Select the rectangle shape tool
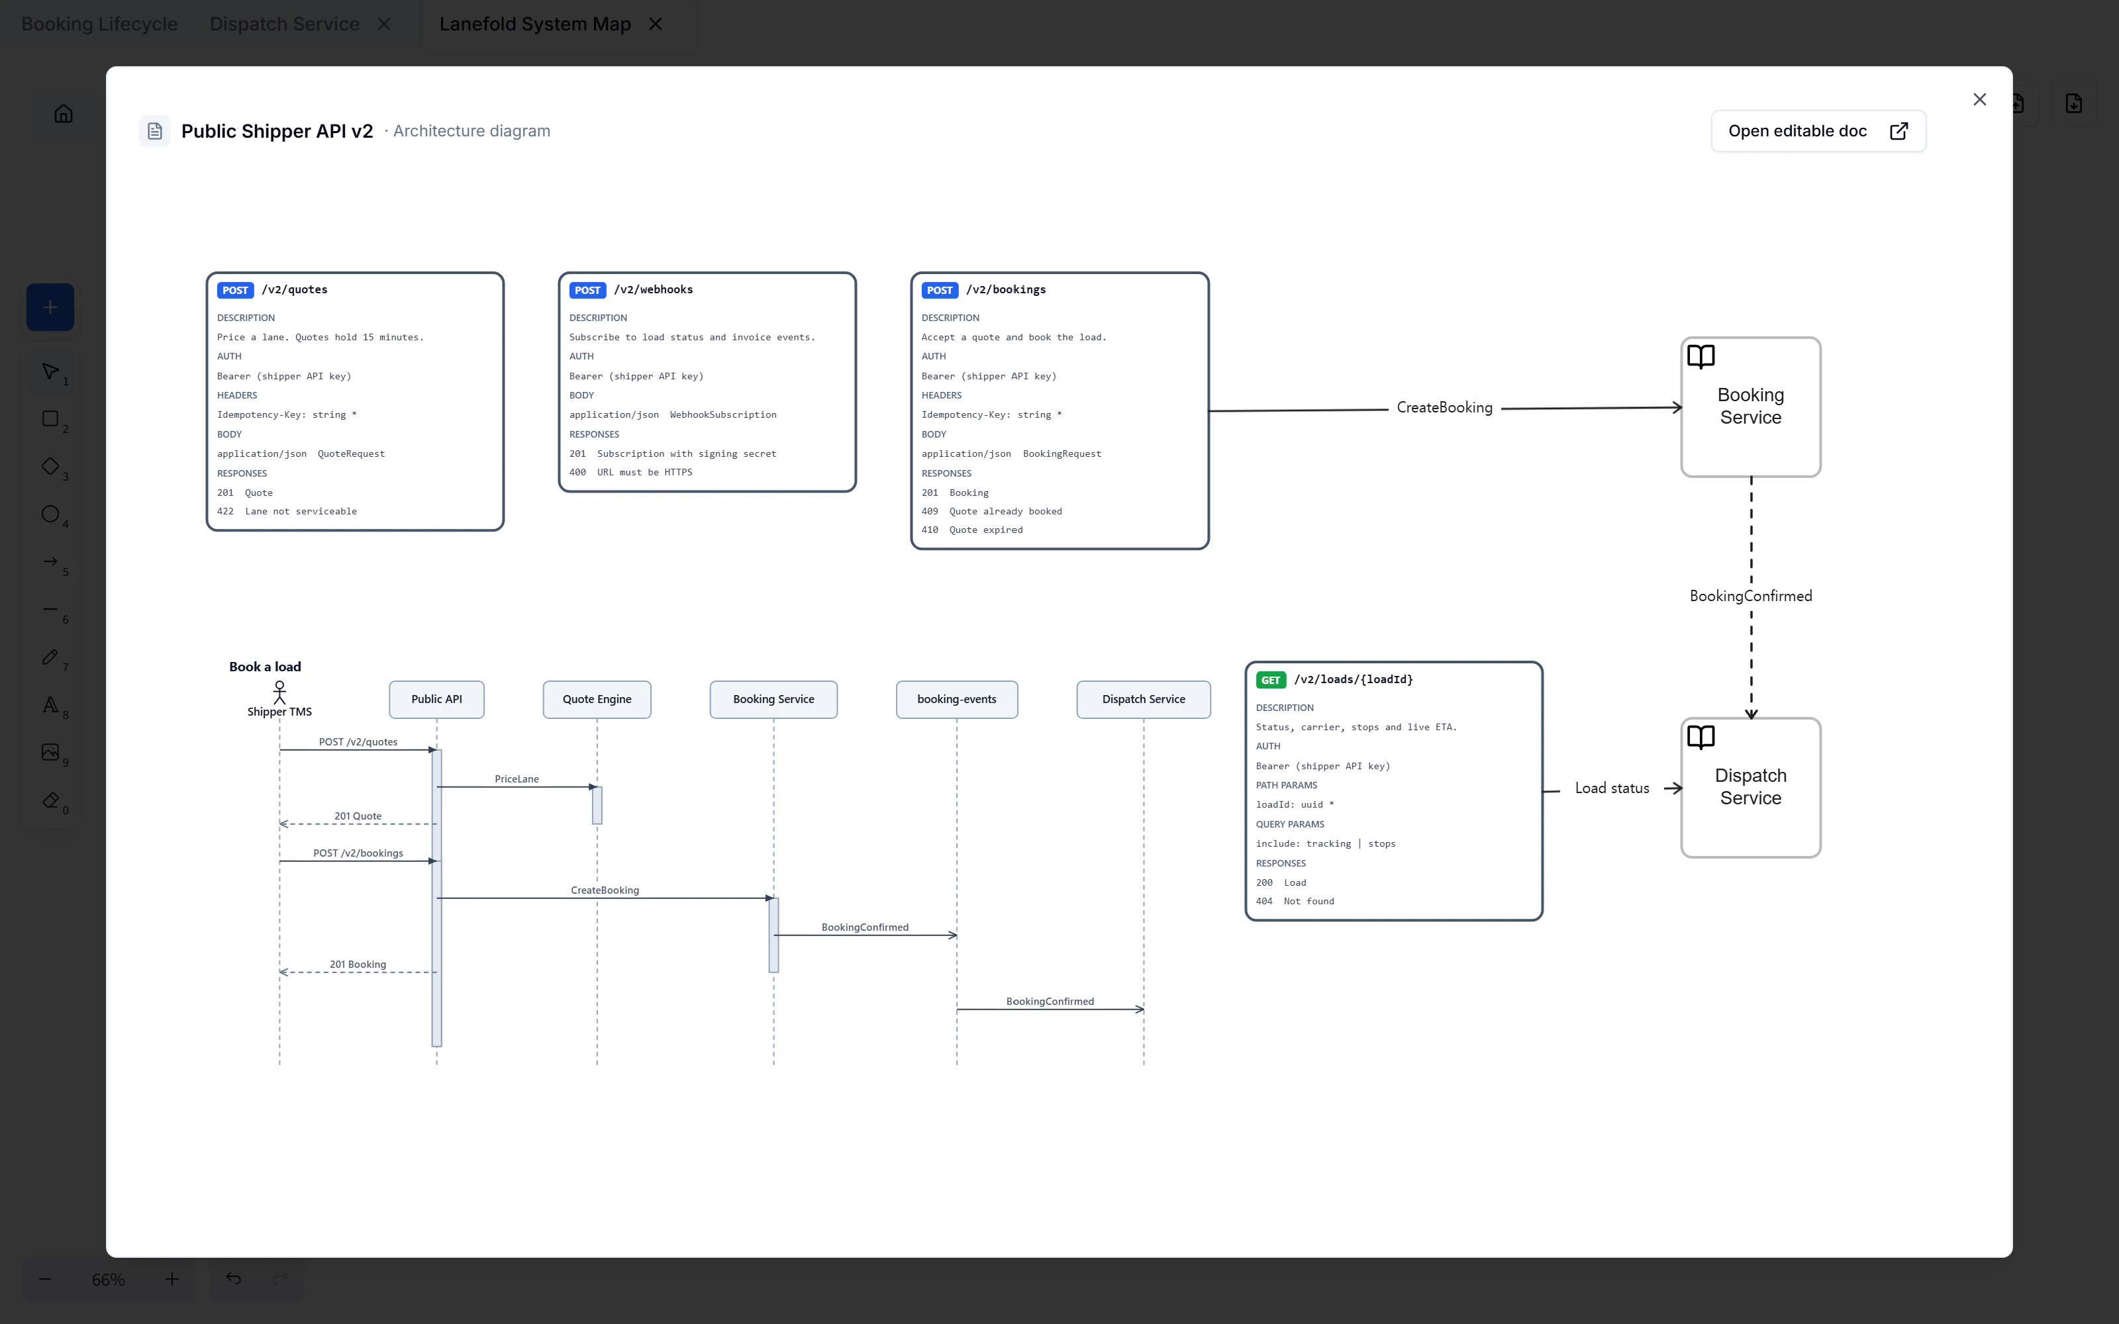The image size is (2119, 1324). pyautogui.click(x=51, y=418)
